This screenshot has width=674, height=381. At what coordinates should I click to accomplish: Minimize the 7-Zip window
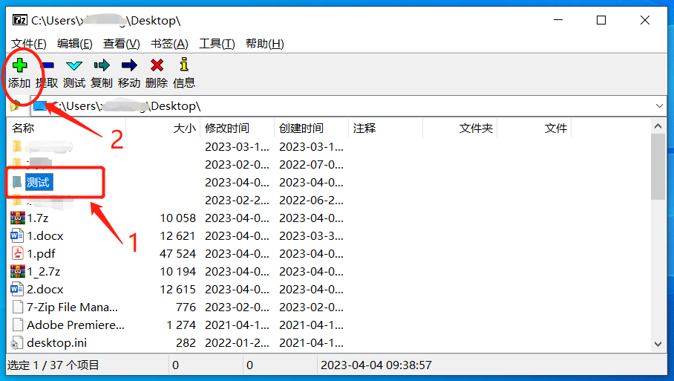pos(558,20)
